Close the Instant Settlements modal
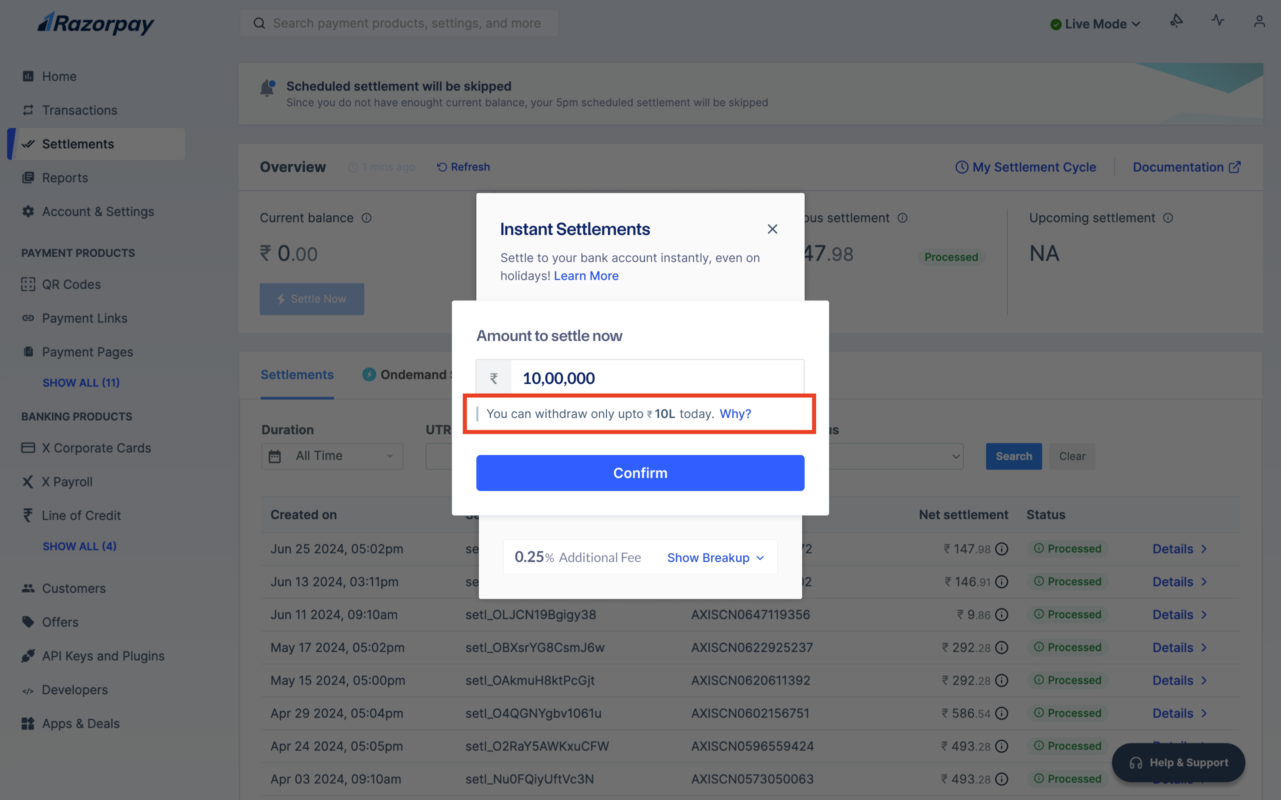1281x800 pixels. tap(773, 228)
